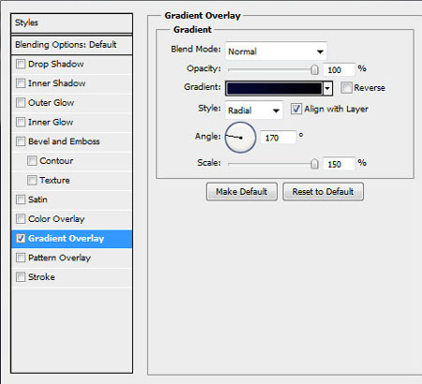Check the Satin effect box
Screen dimensions: 422x384
(x=21, y=199)
